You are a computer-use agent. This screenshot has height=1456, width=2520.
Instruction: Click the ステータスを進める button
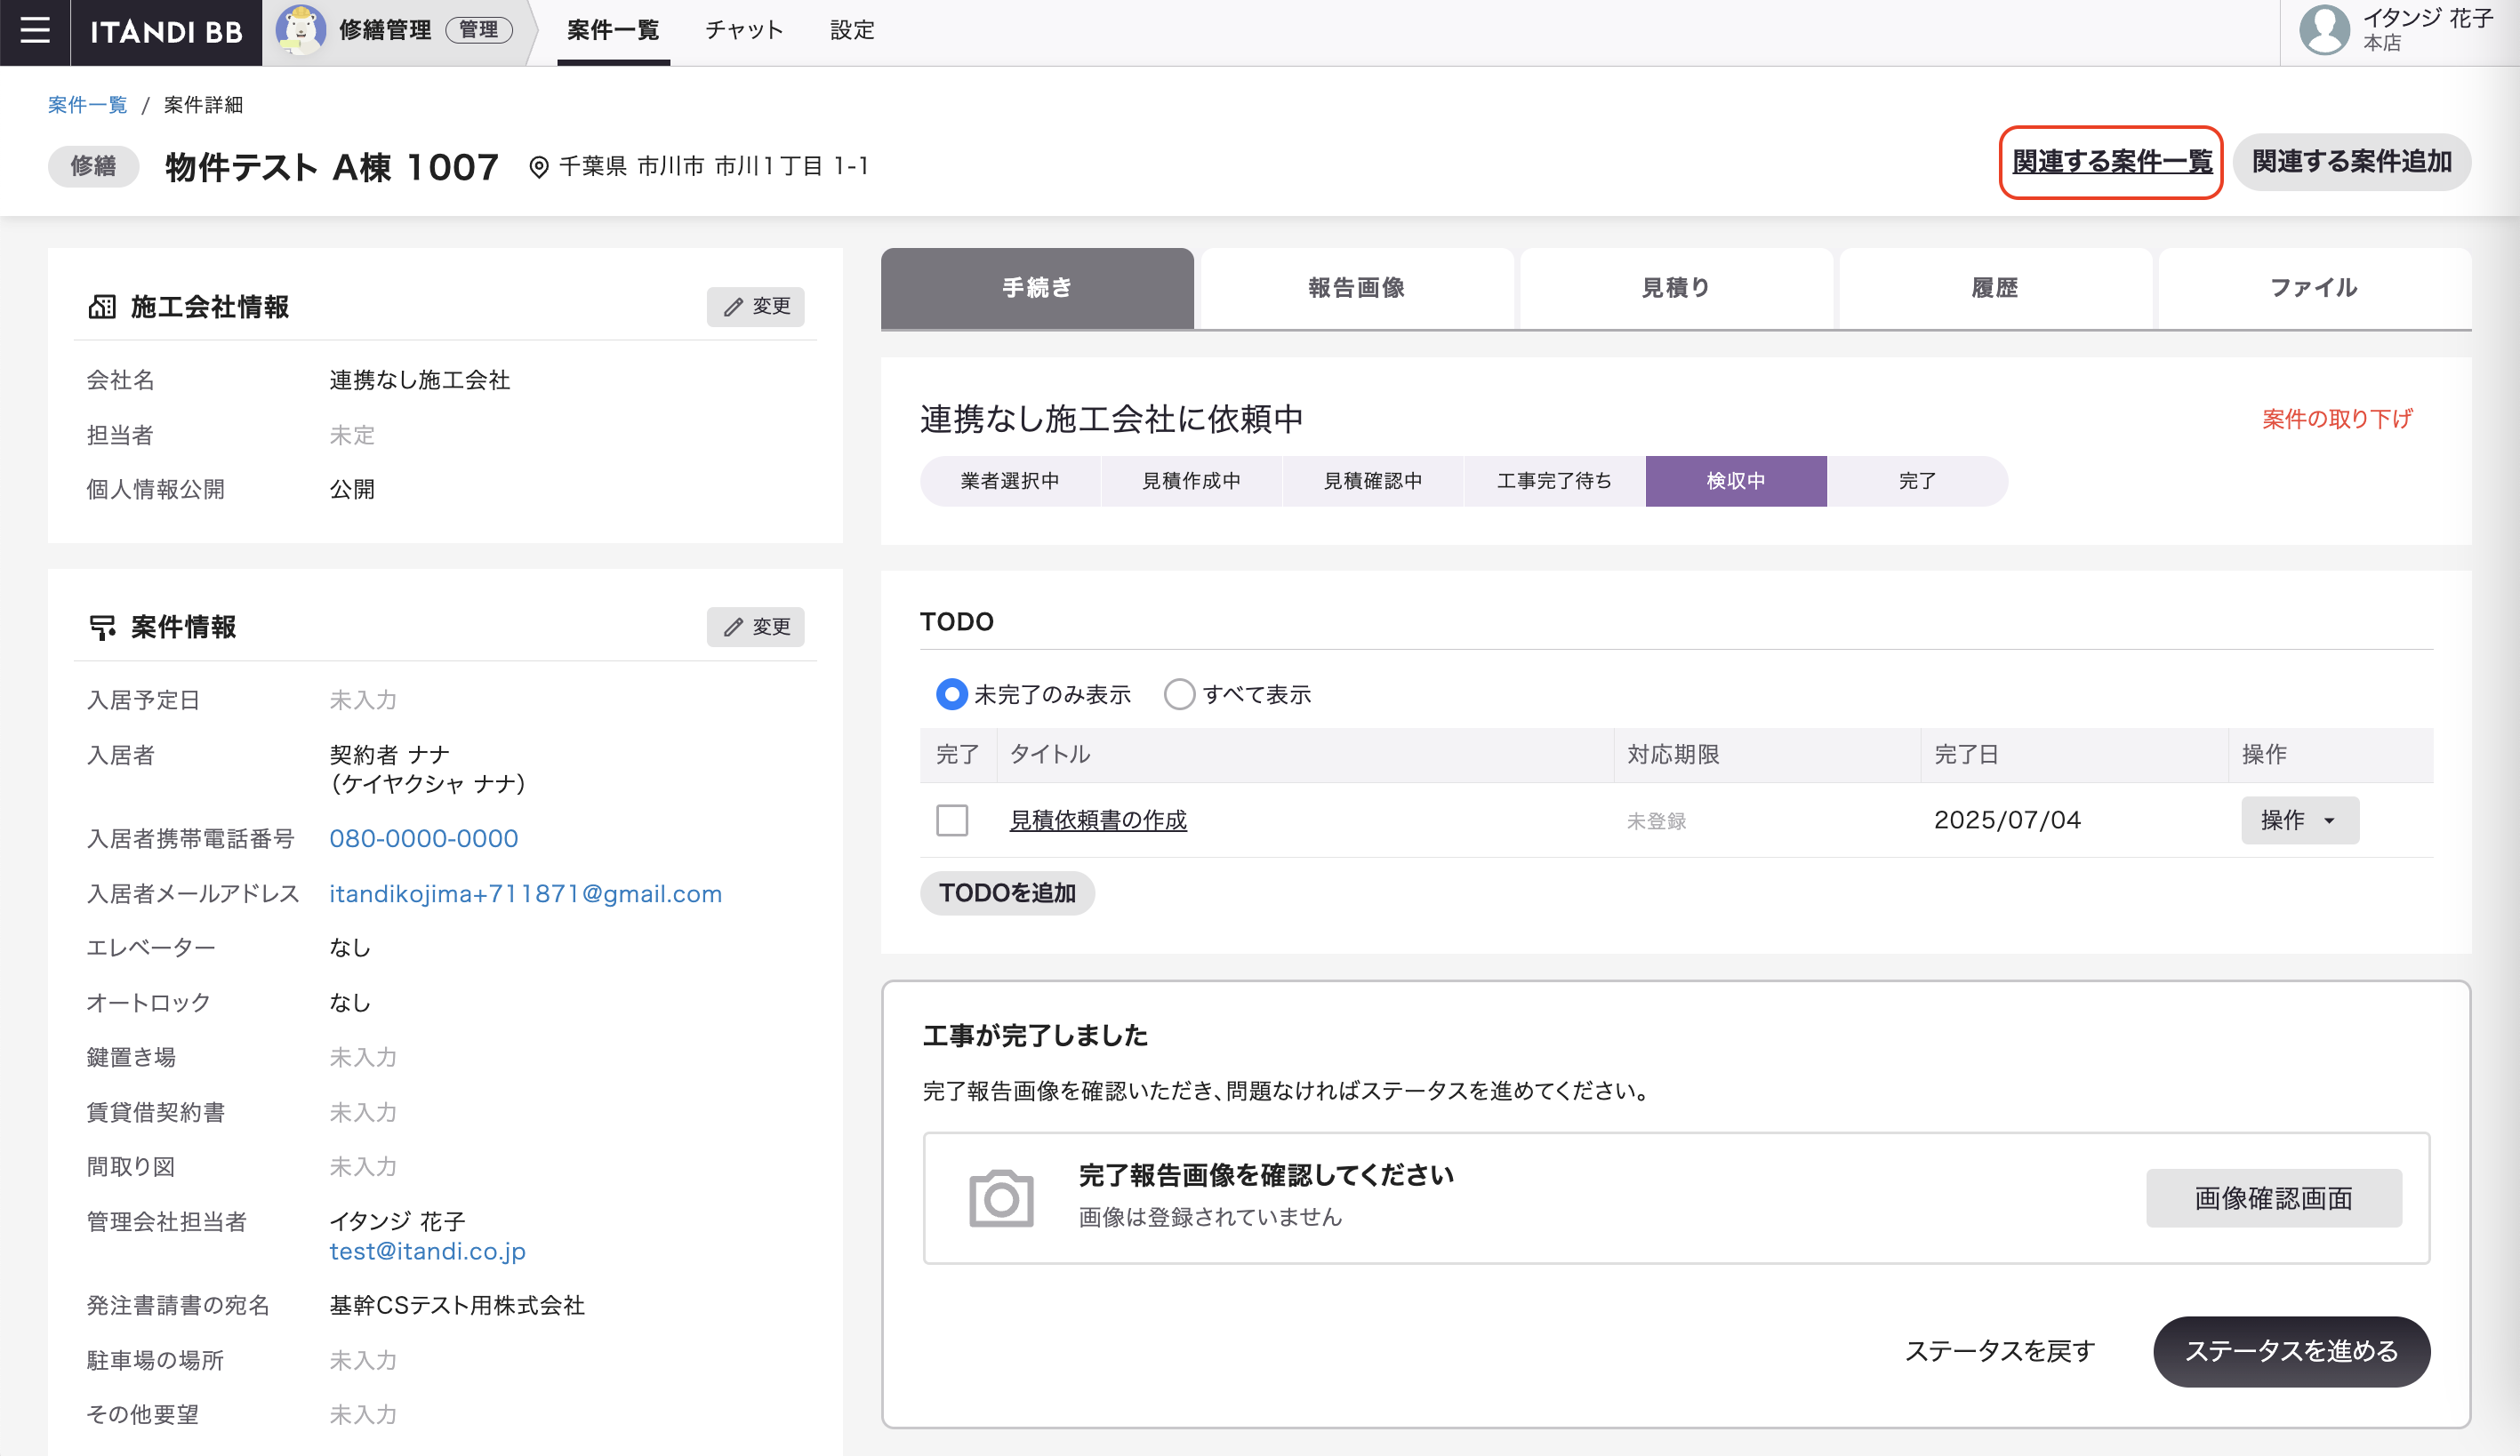pos(2291,1351)
